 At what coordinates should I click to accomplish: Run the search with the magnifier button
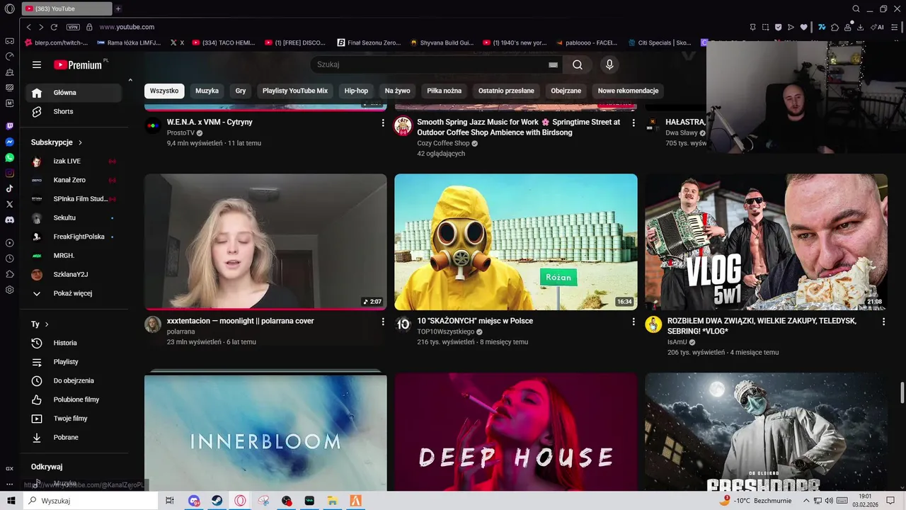[578, 64]
